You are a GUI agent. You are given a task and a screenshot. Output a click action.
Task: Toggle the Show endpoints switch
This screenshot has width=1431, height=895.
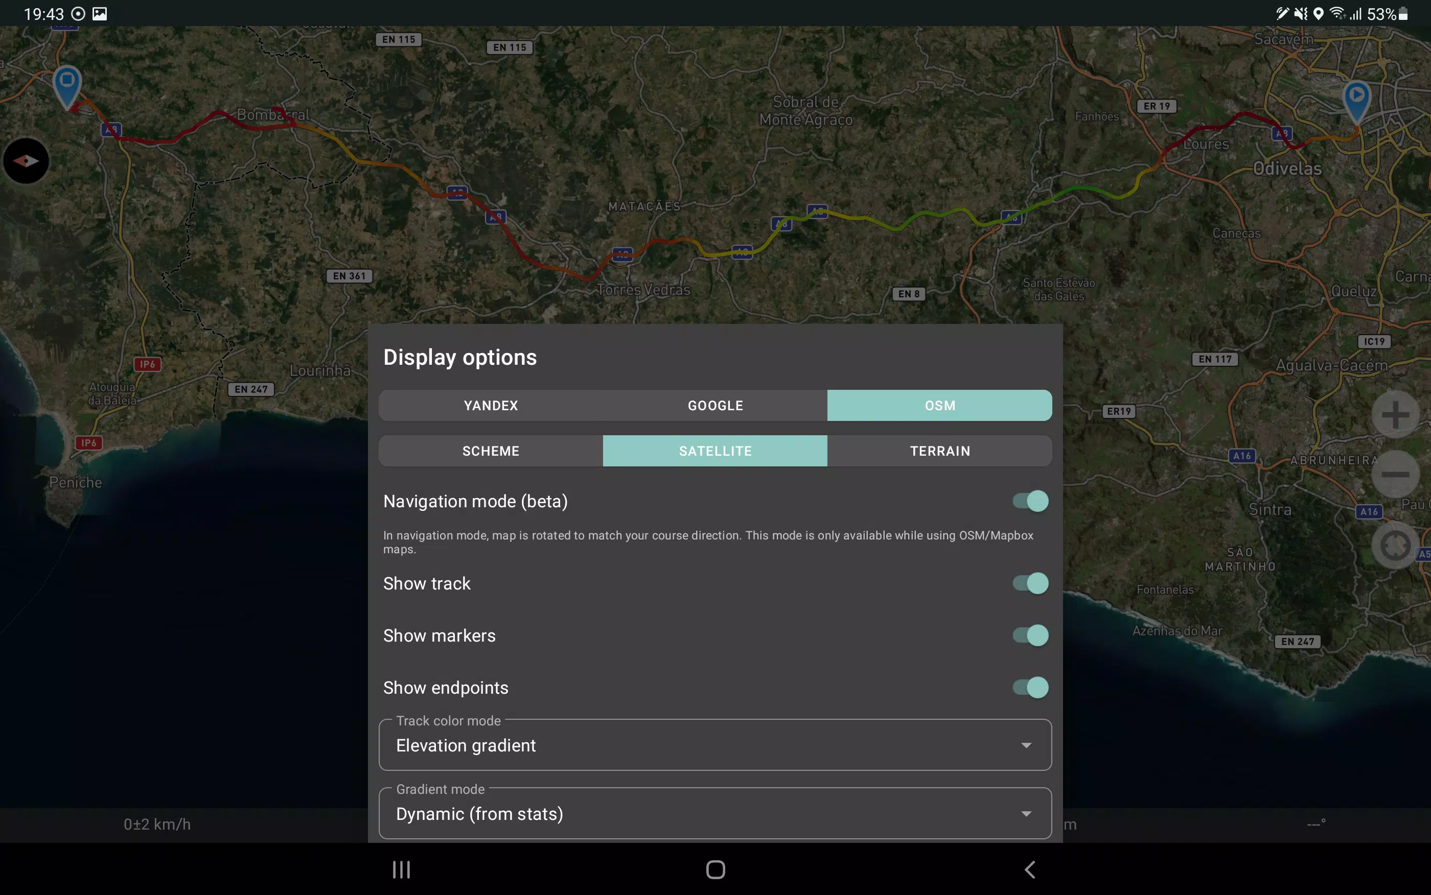pos(1030,687)
